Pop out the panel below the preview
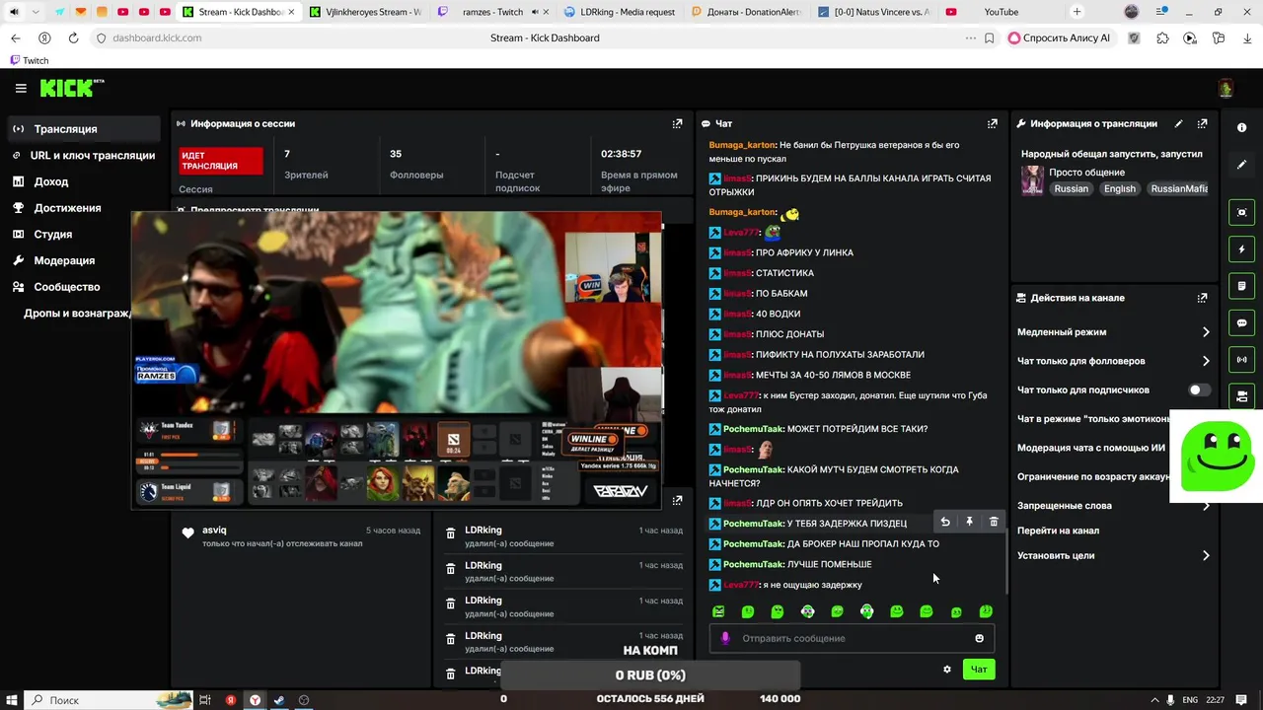Viewport: 1263px width, 710px height. click(x=677, y=500)
